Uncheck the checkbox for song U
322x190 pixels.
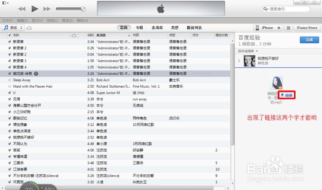tap(9, 93)
